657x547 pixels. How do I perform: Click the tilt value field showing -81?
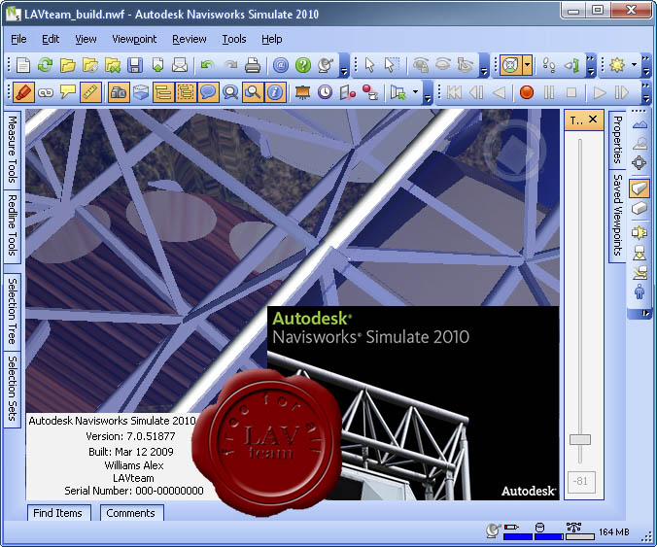[581, 481]
